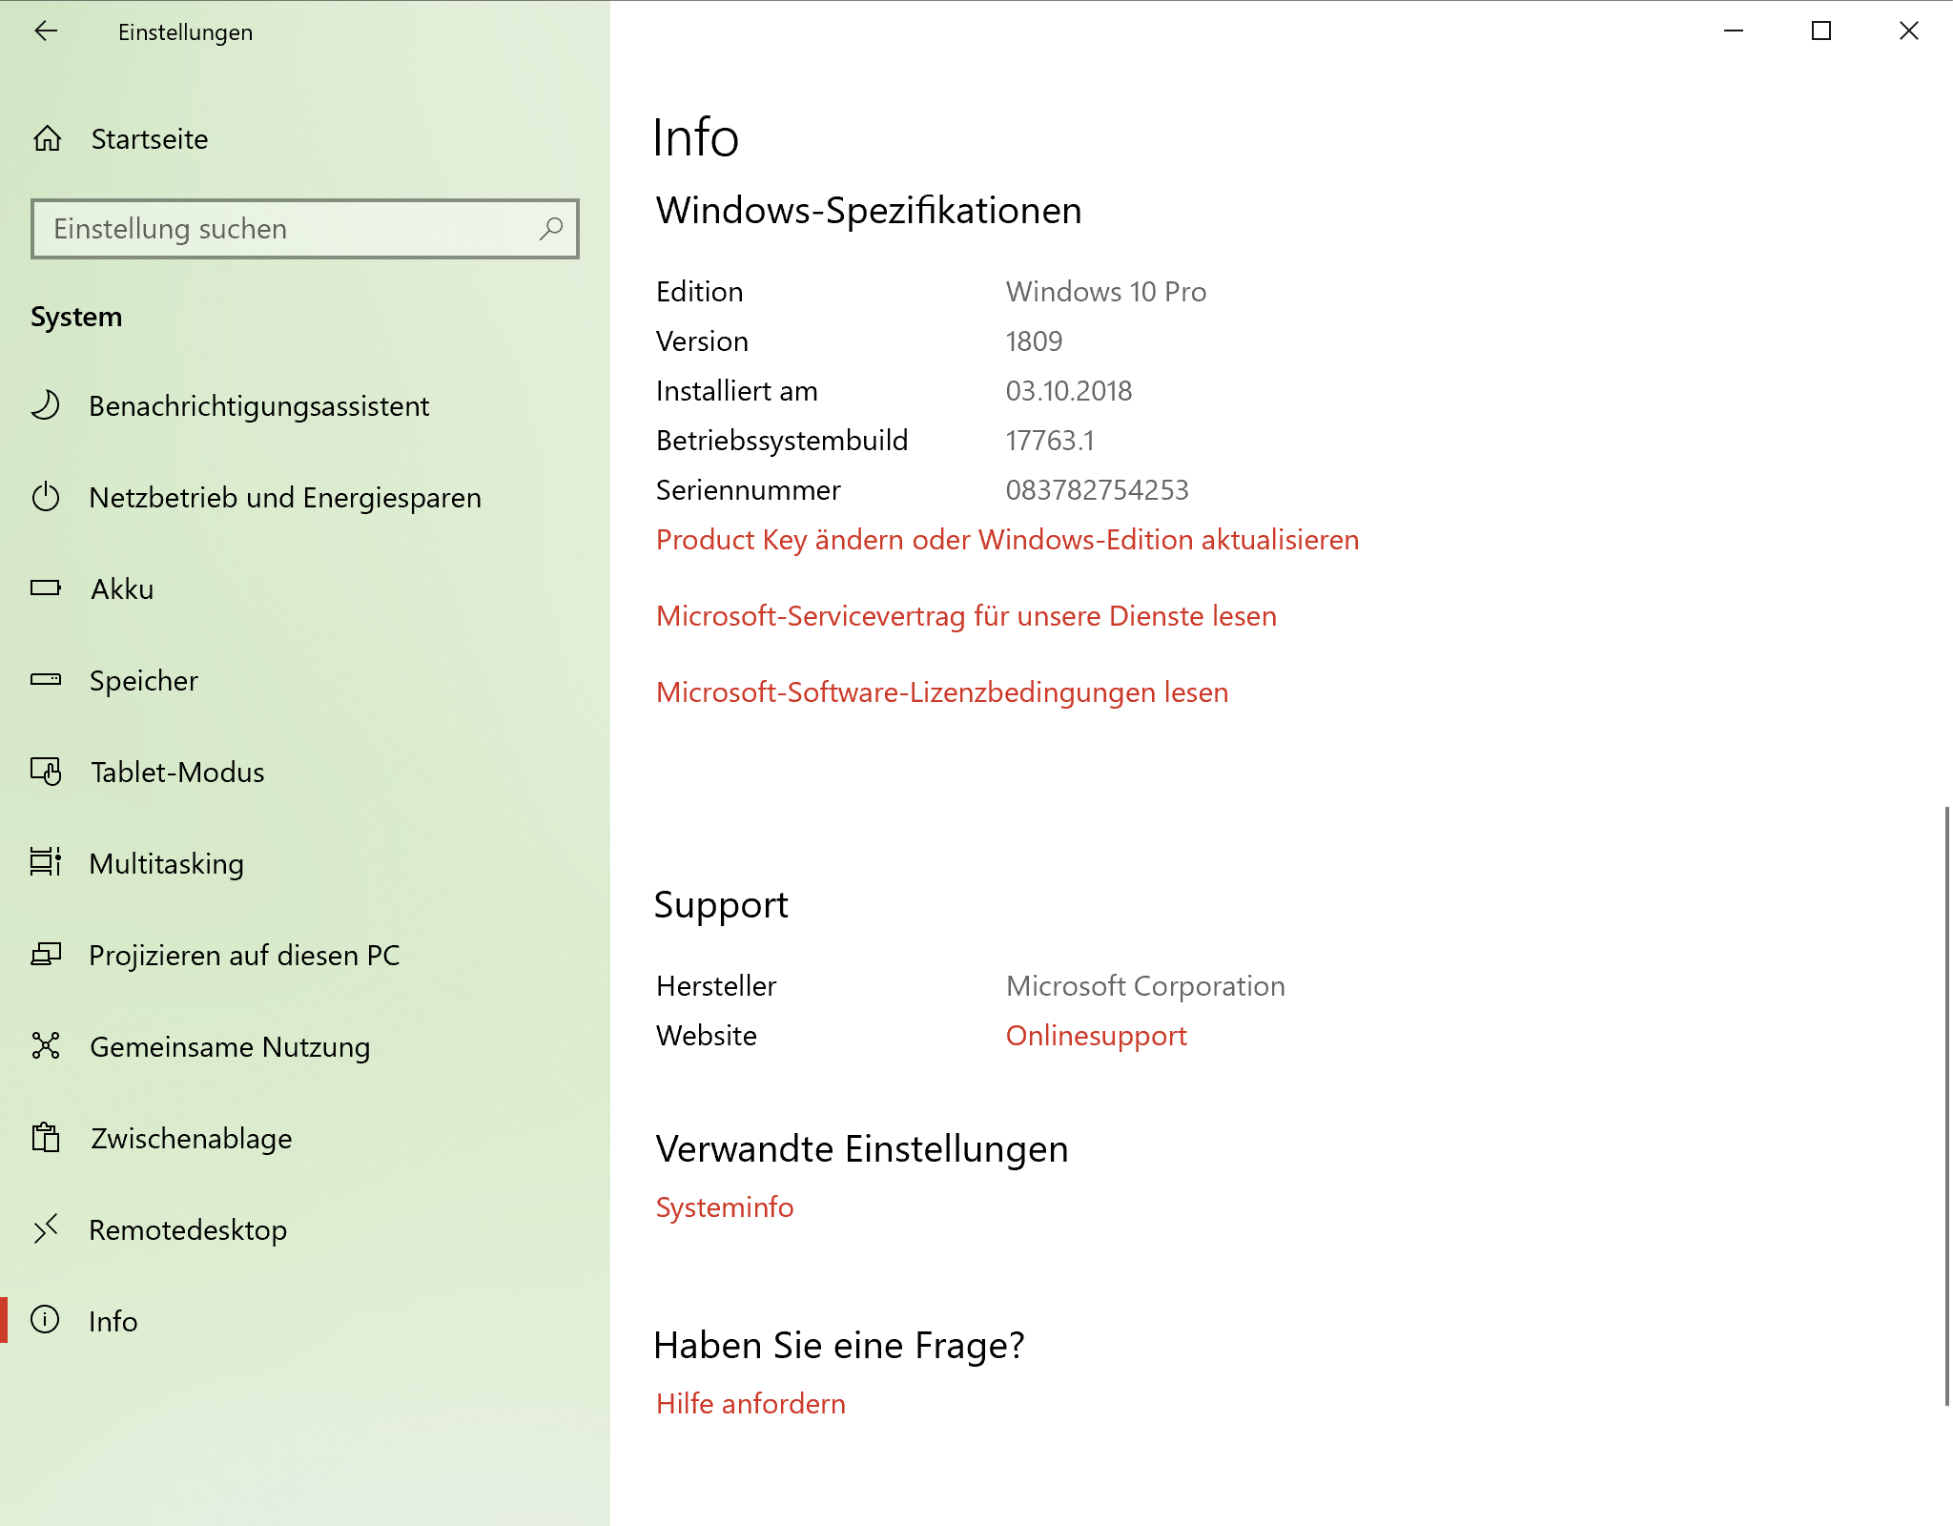Open Multitasking settings

pyautogui.click(x=305, y=863)
